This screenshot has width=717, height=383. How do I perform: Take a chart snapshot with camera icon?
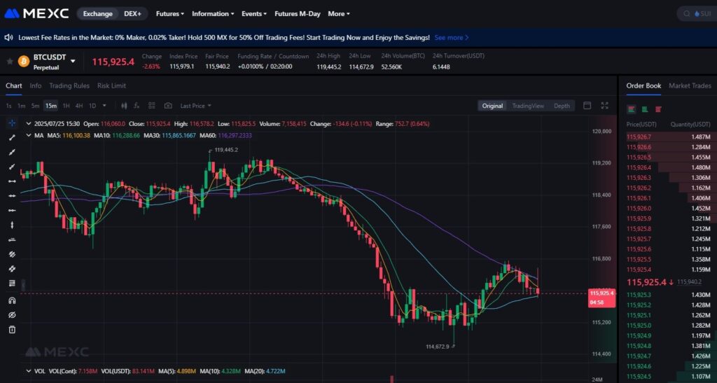[x=168, y=106]
